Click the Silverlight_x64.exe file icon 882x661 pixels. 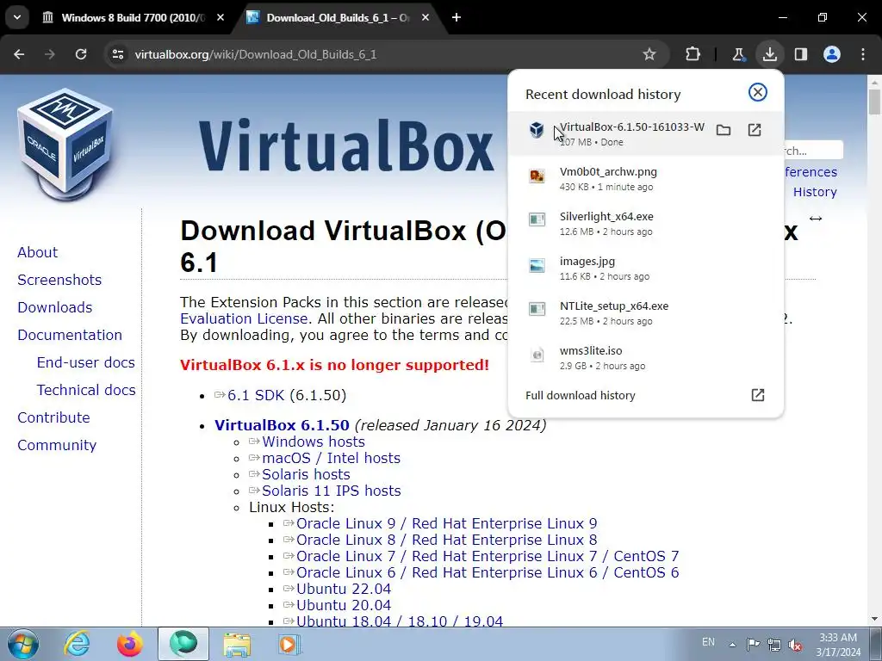pos(537,219)
